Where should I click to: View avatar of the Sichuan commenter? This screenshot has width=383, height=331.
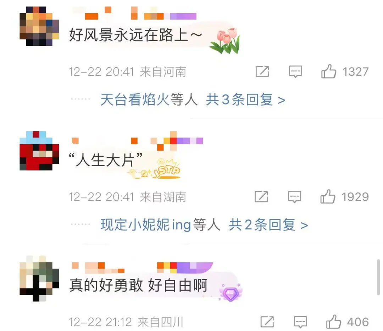(x=39, y=278)
